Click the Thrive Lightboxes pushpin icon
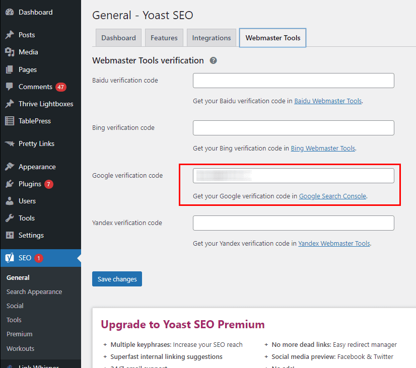This screenshot has width=416, height=368. [9, 104]
